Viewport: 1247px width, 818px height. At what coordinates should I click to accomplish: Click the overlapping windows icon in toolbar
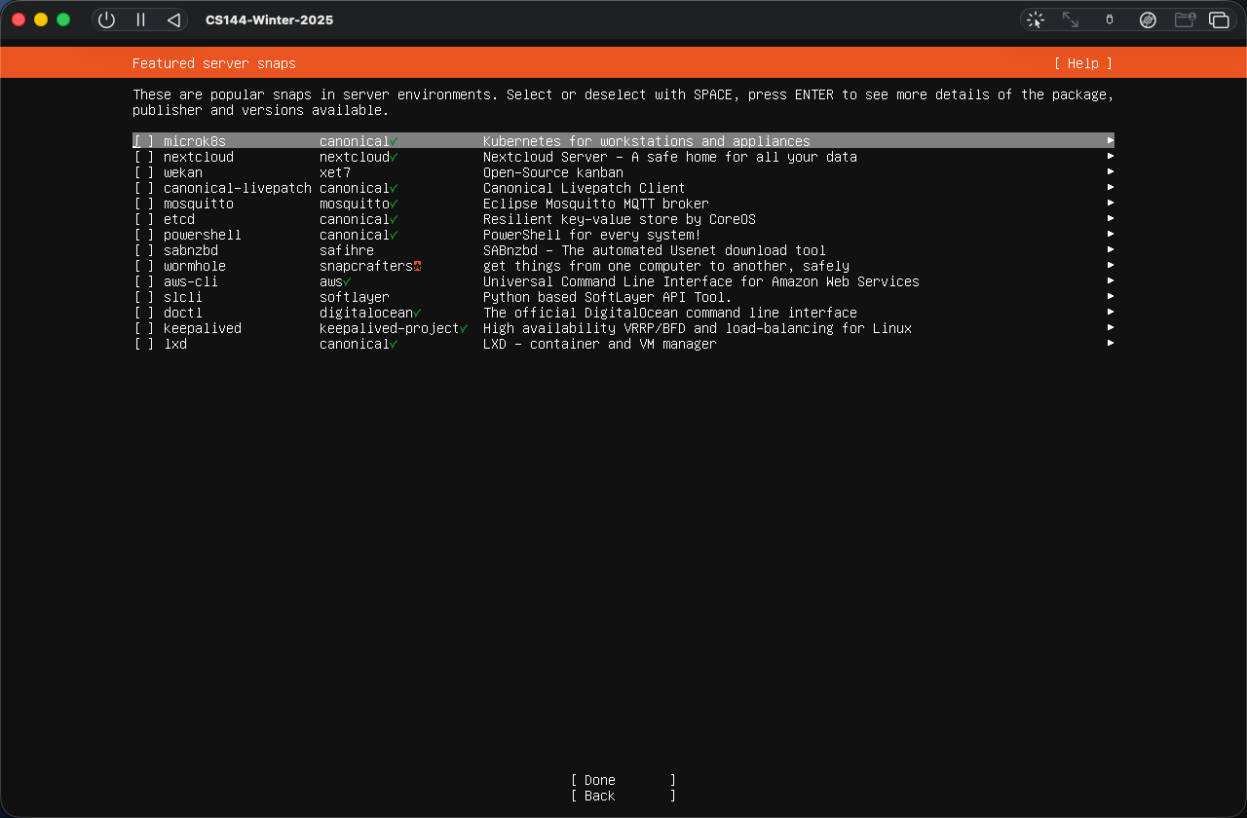point(1219,19)
